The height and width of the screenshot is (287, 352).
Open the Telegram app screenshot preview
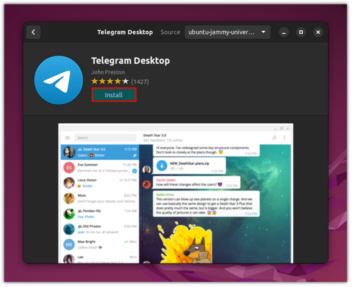pos(176,193)
